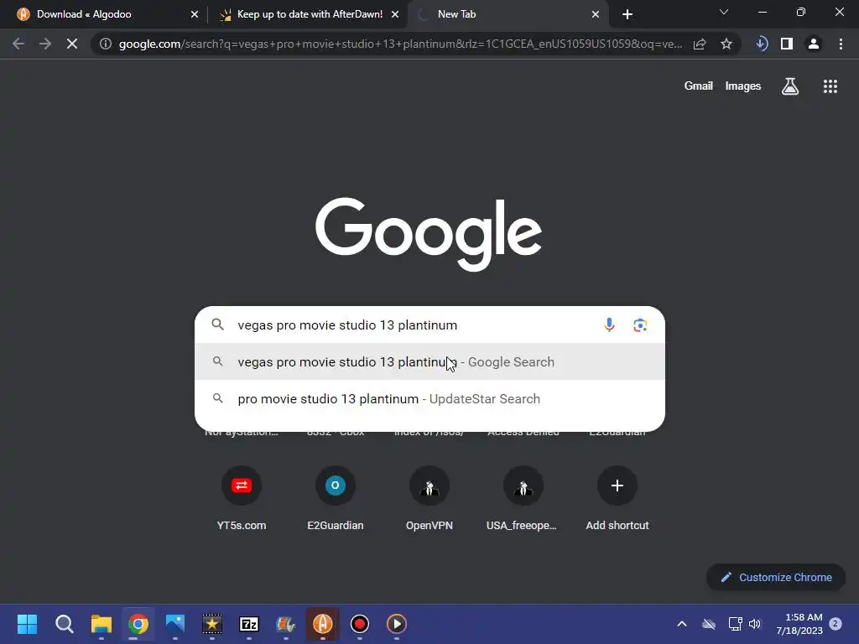Click the address bar URL

point(400,44)
